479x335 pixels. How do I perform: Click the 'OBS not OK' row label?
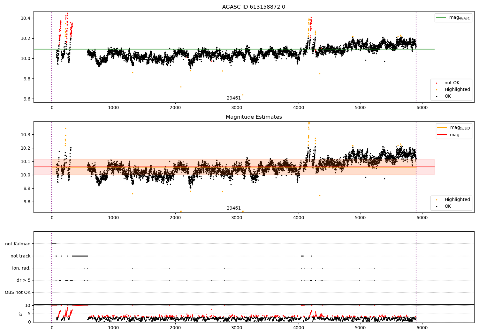click(18, 292)
